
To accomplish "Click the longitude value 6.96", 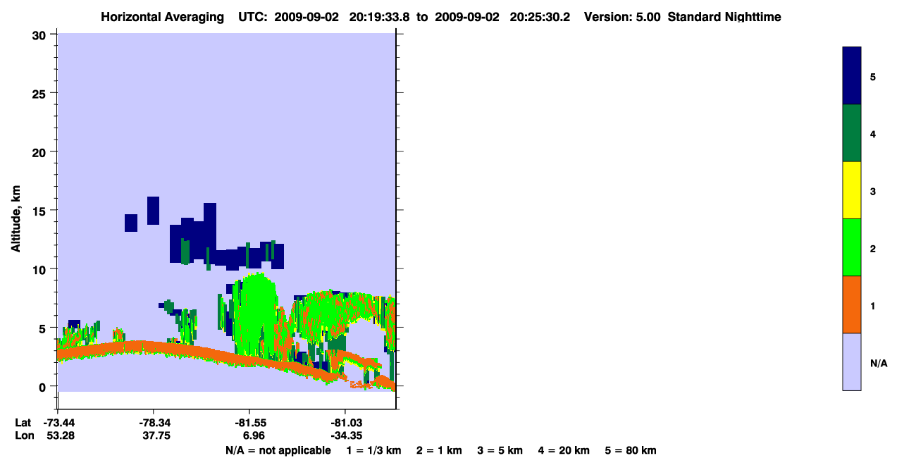I will pyautogui.click(x=254, y=435).
